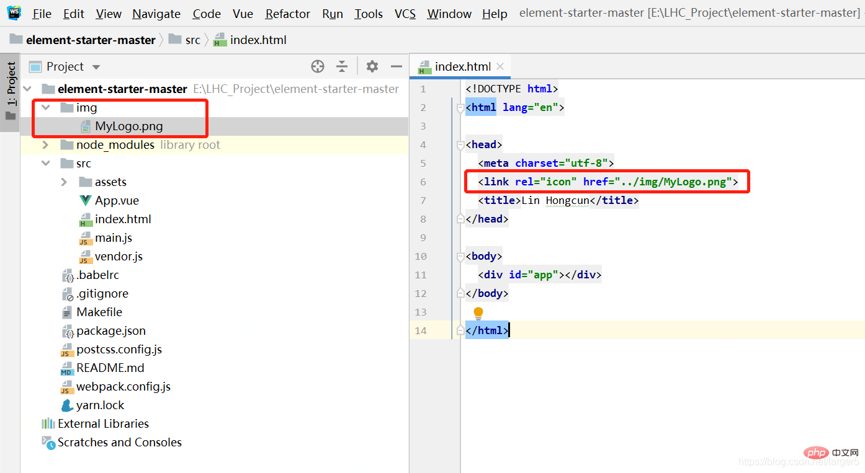Click the locate/scroll-from-source crosshair icon

click(318, 66)
